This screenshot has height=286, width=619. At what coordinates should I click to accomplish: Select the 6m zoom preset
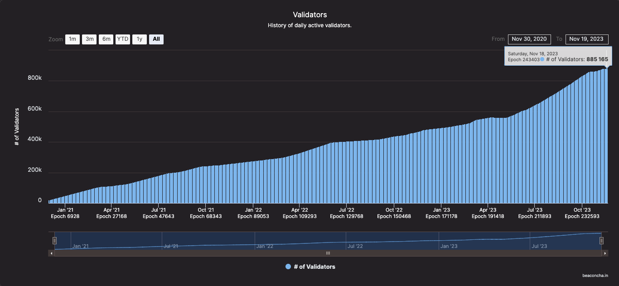point(106,39)
